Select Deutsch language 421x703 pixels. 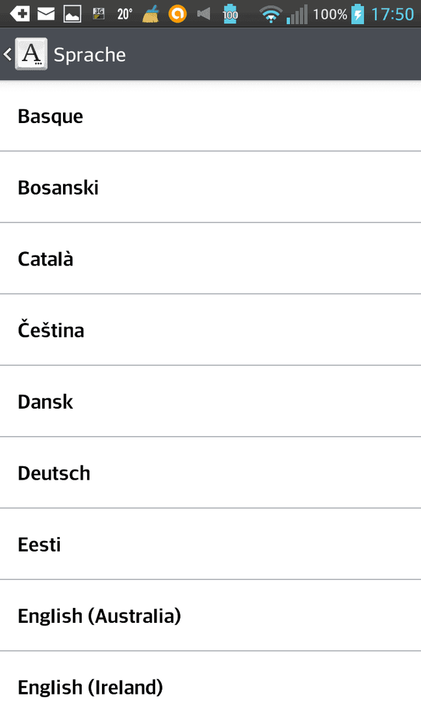coord(210,473)
